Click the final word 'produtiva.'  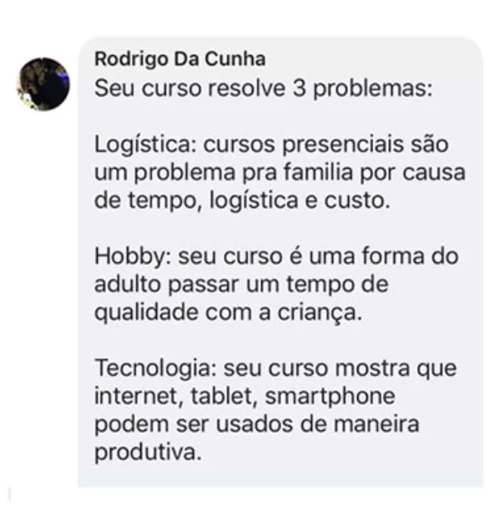148,453
